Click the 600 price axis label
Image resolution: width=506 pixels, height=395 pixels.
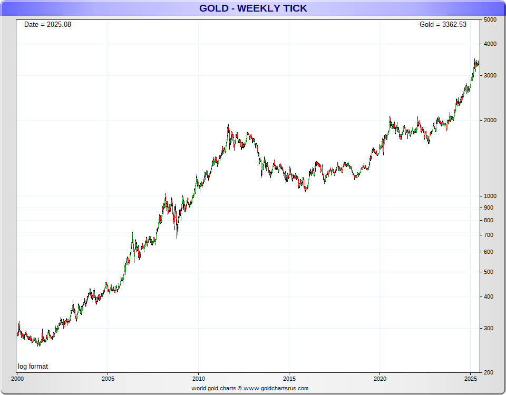point(489,252)
